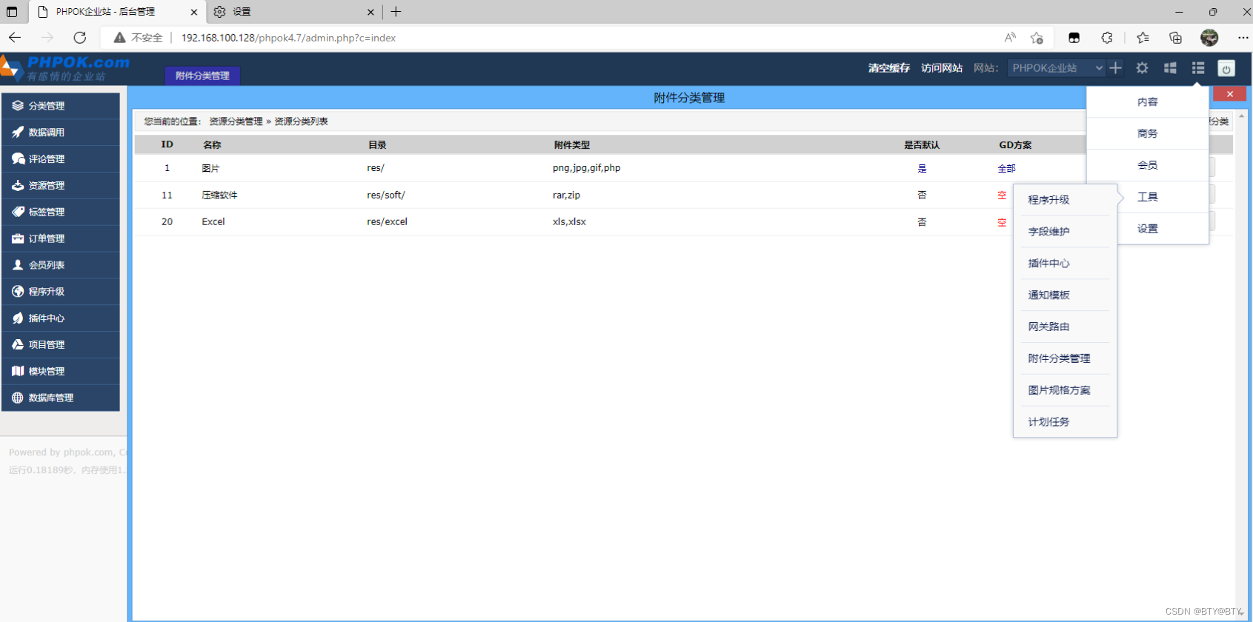Screen dimensions: 1253x622
Task: Click the 压缩软件 name cell
Action: click(219, 195)
